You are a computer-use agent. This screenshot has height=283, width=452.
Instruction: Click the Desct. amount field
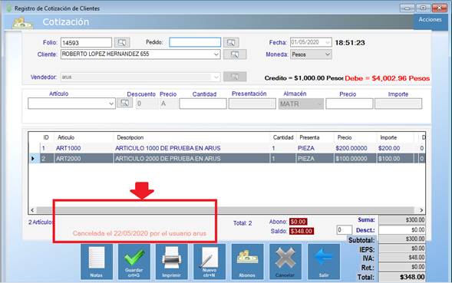click(402, 229)
